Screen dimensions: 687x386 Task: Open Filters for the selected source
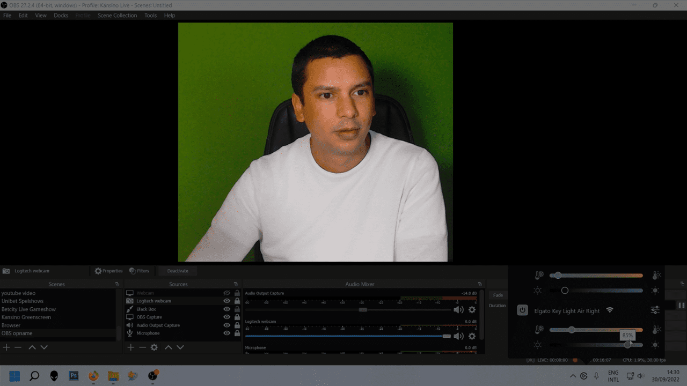139,271
